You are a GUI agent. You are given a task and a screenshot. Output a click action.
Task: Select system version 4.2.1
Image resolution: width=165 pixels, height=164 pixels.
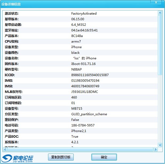coord(75,142)
